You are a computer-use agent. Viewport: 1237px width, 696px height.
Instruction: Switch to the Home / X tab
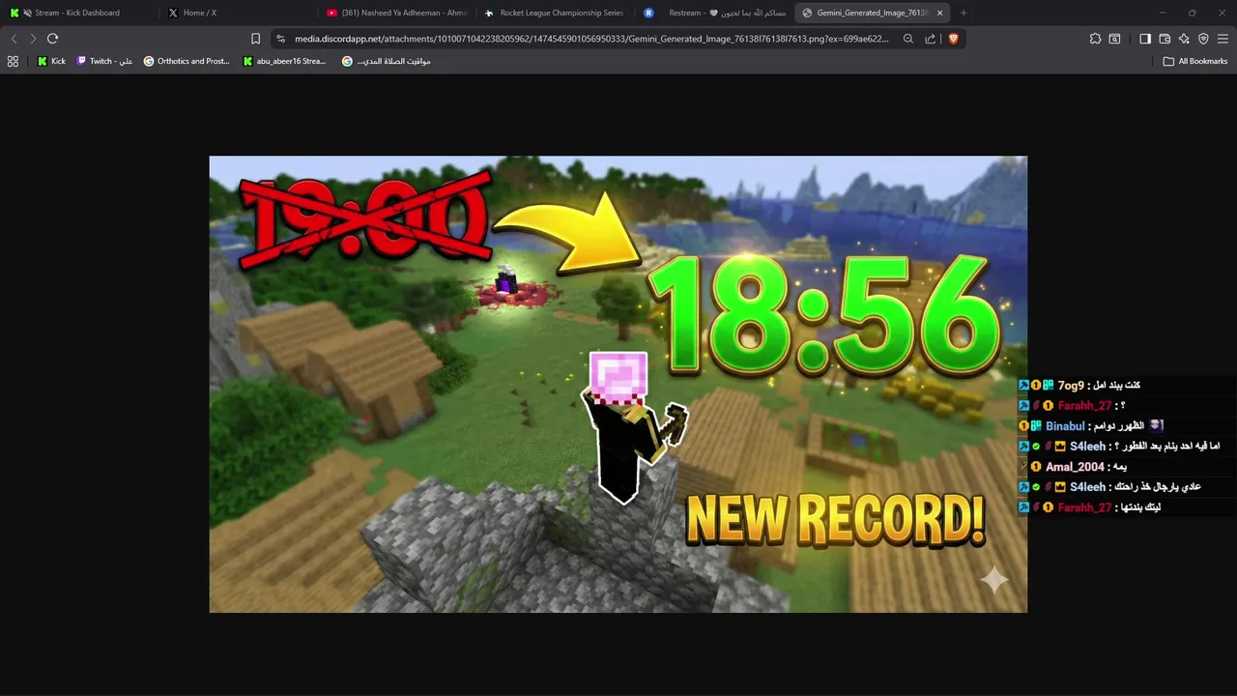tap(237, 13)
